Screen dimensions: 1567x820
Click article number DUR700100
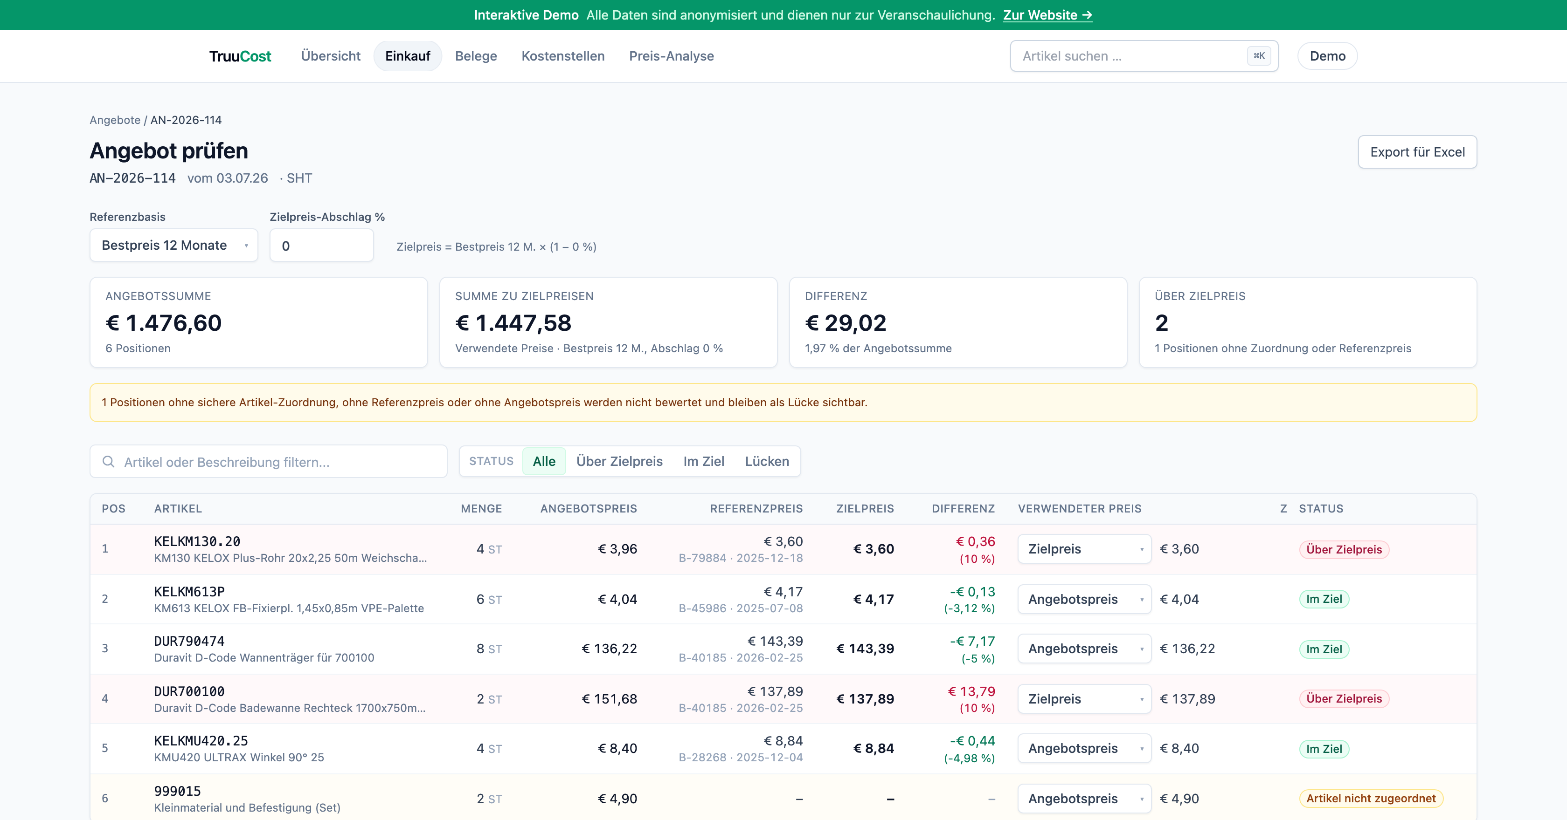coord(189,691)
